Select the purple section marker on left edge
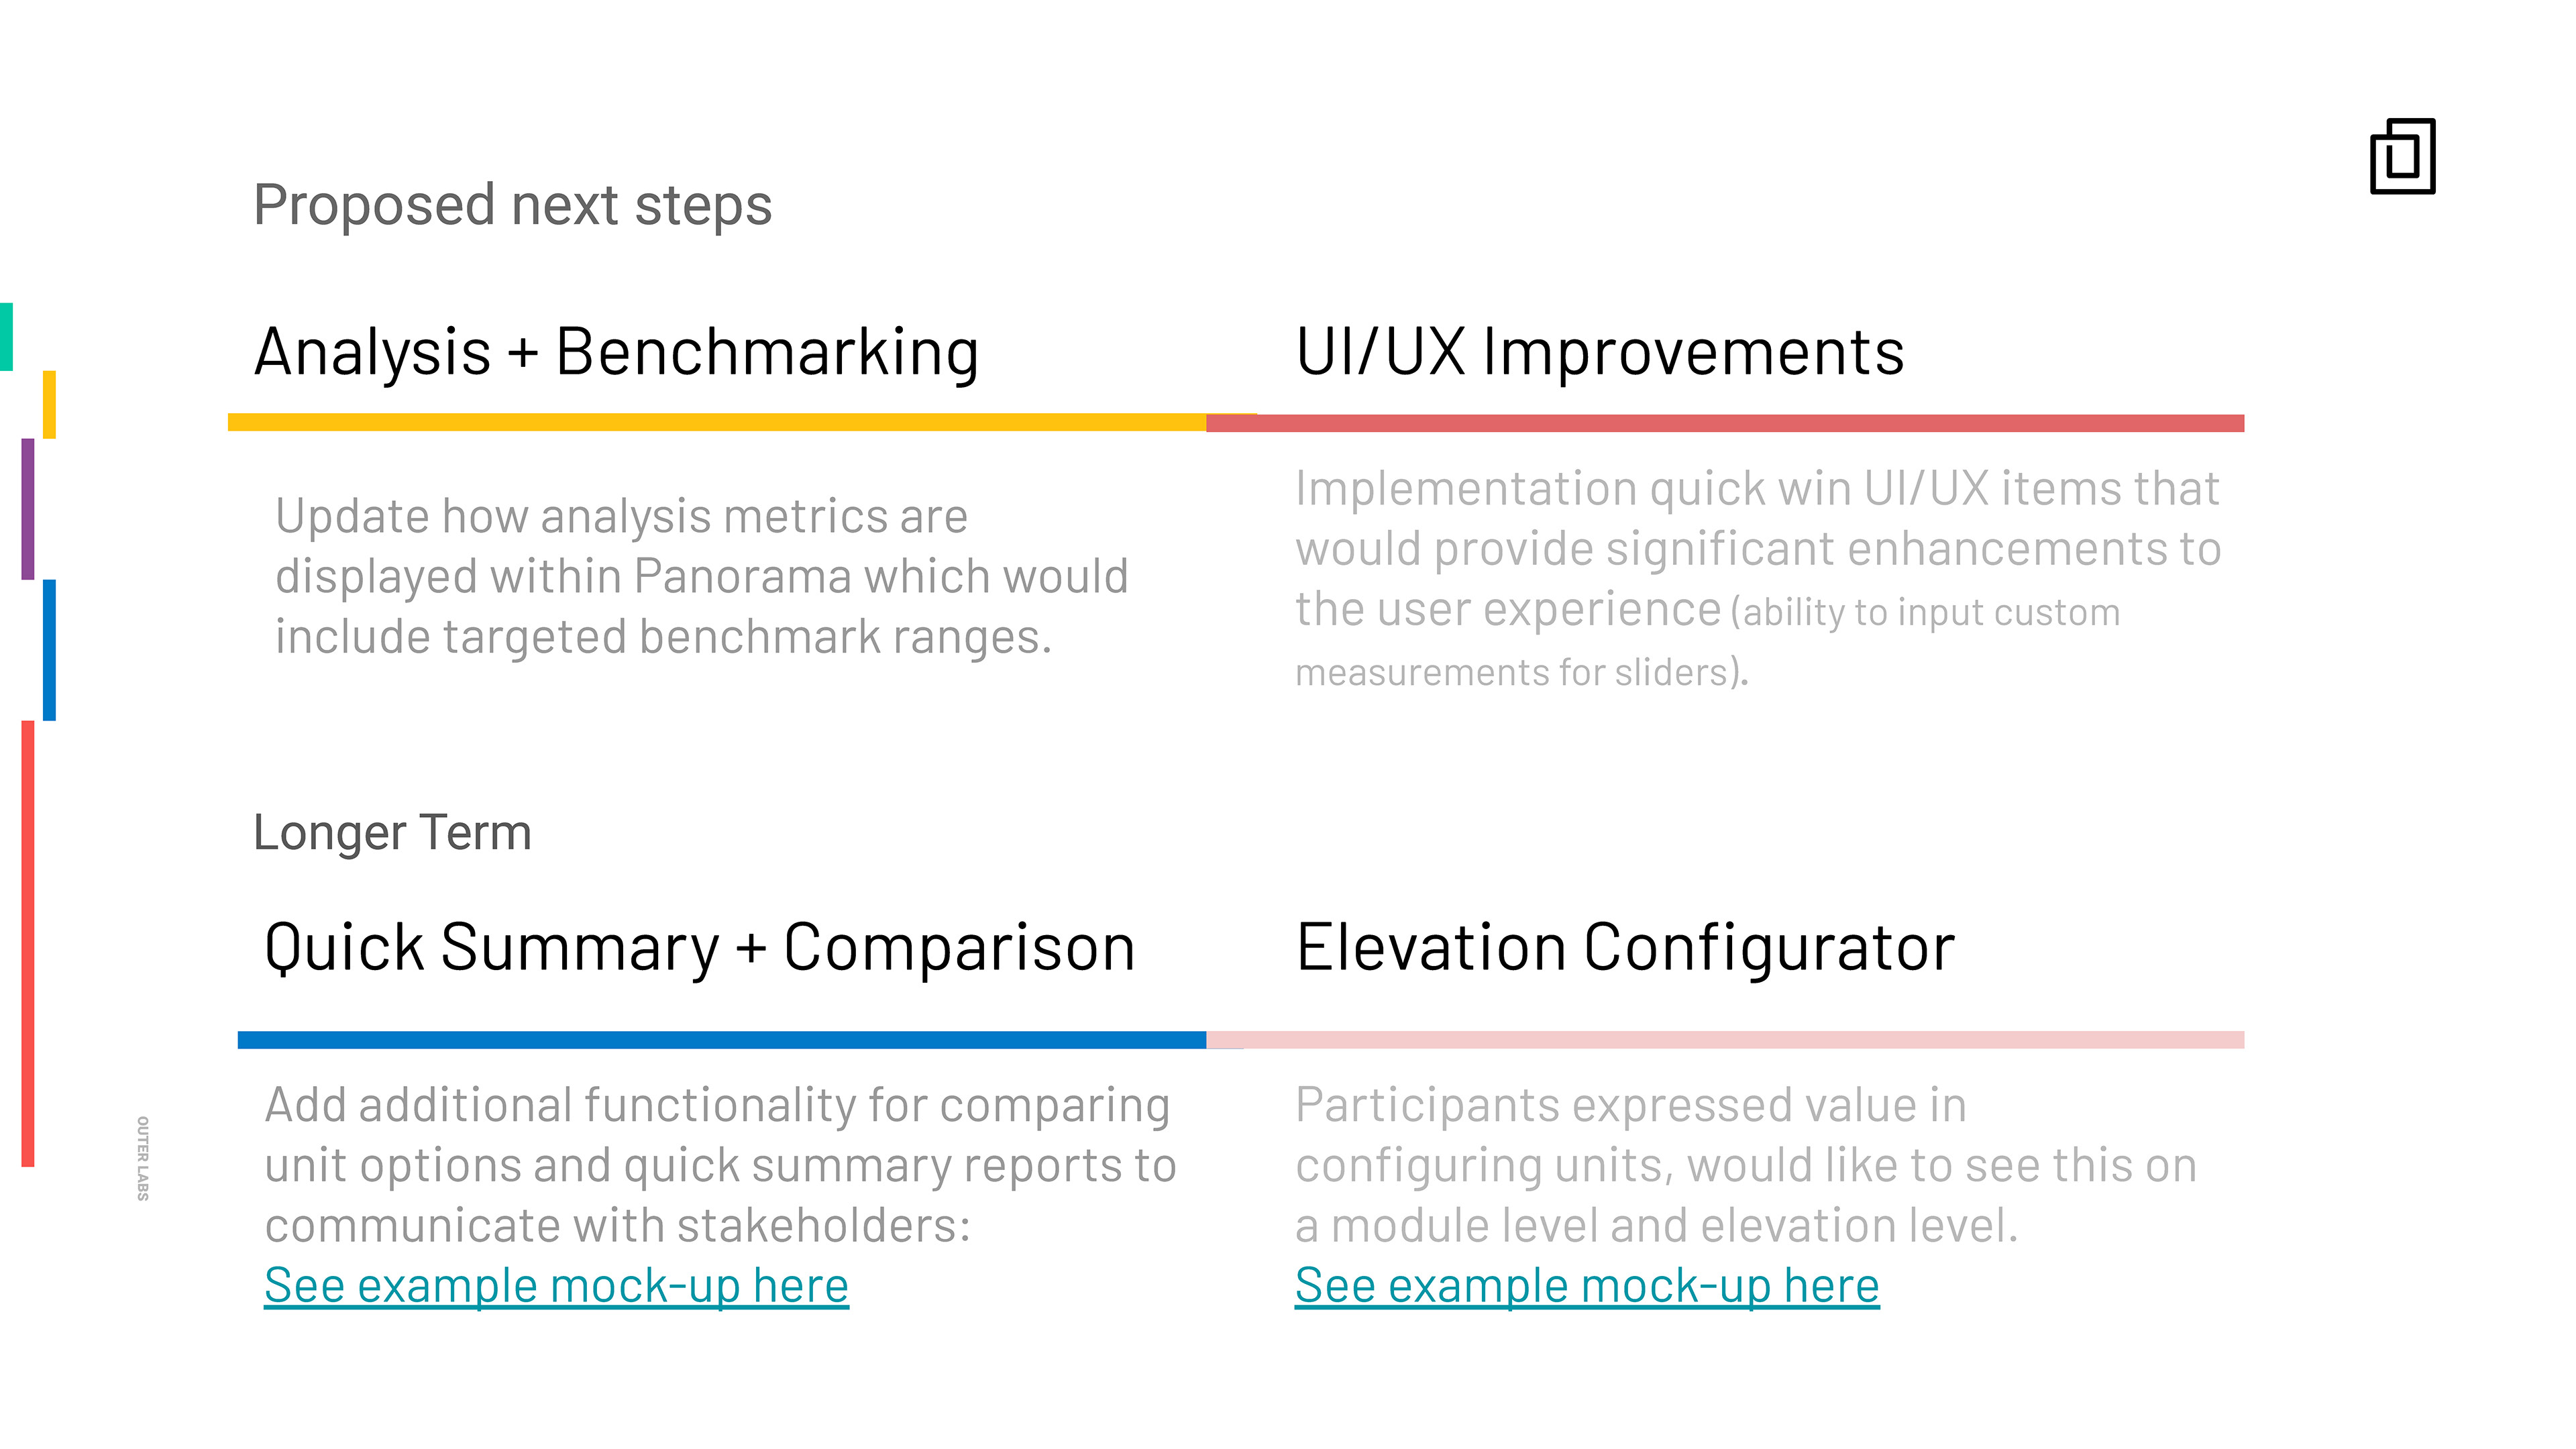The width and height of the screenshot is (2576, 1449). pos(28,508)
